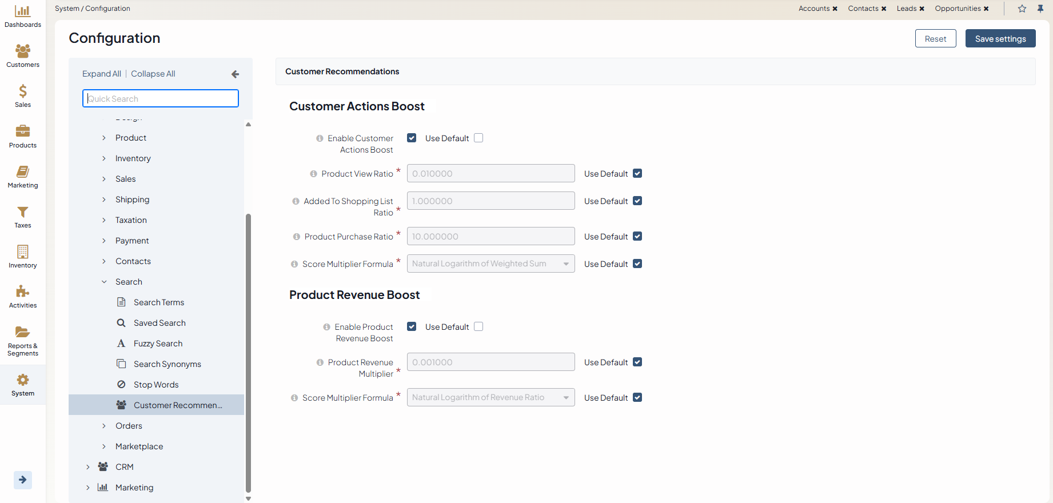Image resolution: width=1053 pixels, height=503 pixels.
Task: Open the Natural Logarithm of Weighted Sum dropdown
Action: tap(490, 264)
